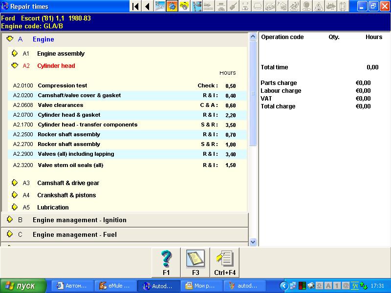Viewport: 391px width, 293px height.
Task: Click the greyed key programming icon
Action: [x=233, y=6]
